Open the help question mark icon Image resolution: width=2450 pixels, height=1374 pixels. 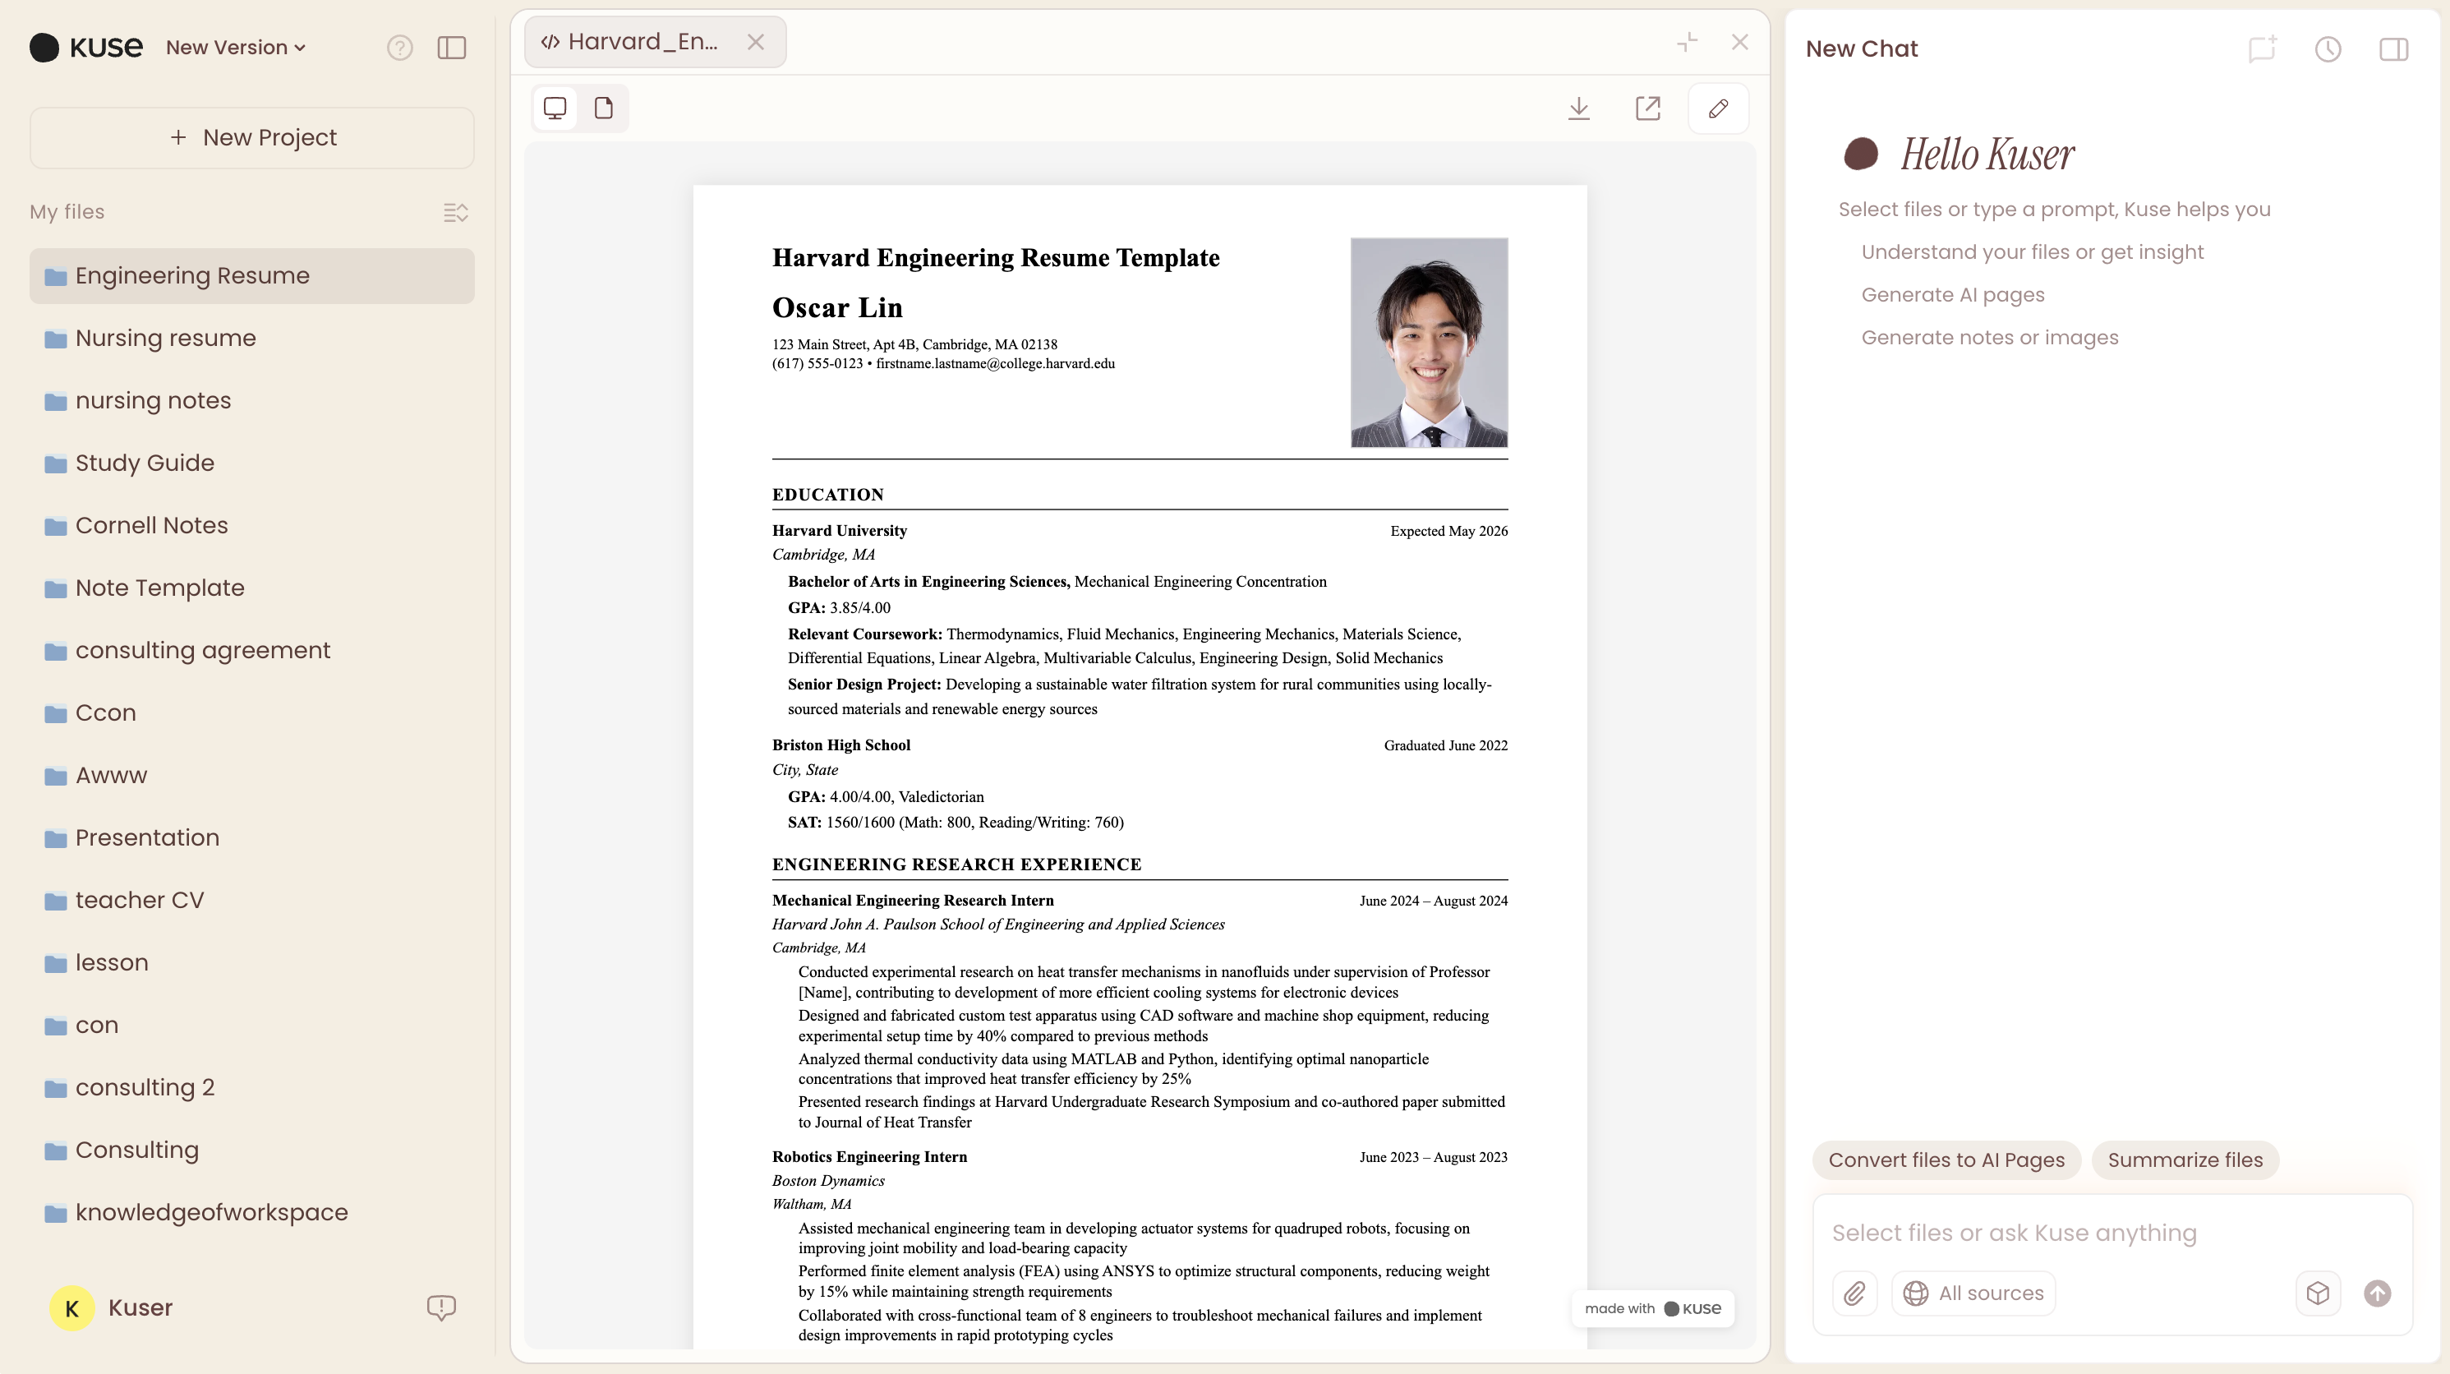tap(400, 48)
